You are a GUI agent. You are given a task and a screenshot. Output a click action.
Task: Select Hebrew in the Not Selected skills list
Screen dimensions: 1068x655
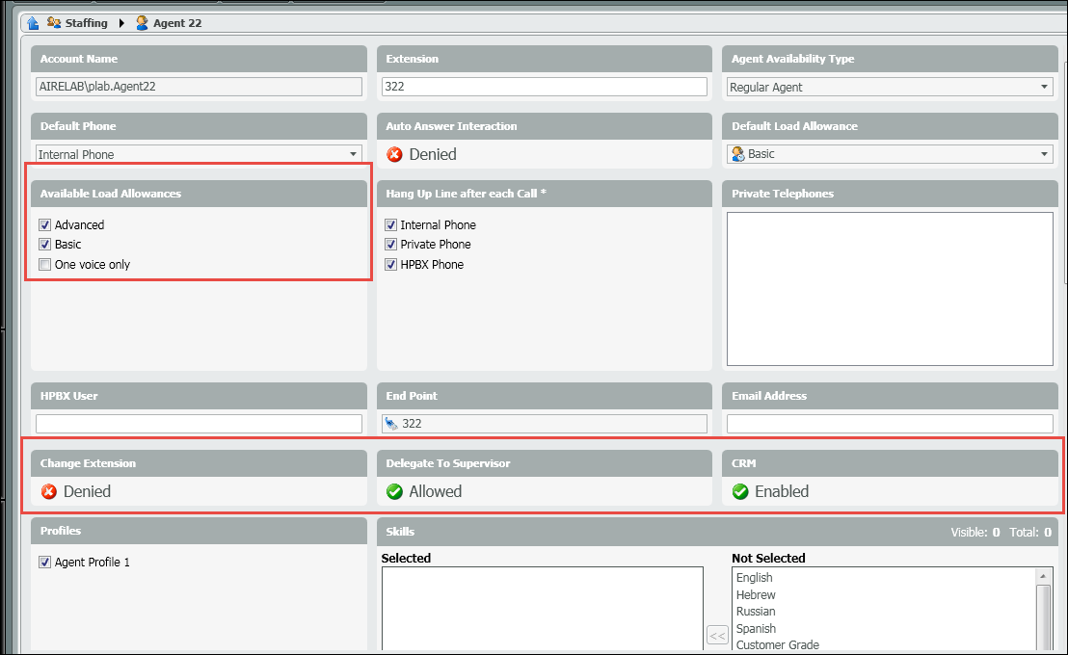pos(756,595)
